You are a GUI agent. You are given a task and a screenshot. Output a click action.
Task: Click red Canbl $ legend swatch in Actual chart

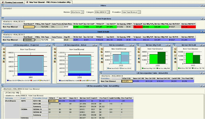[x=80, y=81]
